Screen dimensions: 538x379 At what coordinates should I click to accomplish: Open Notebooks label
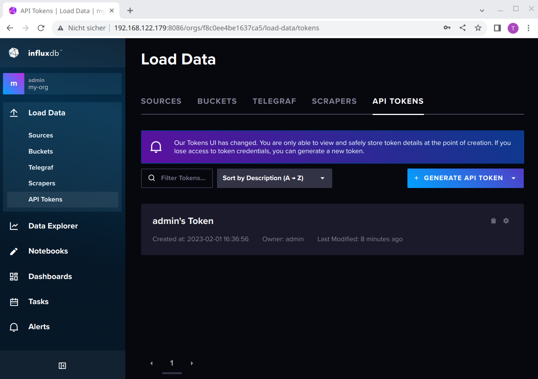click(48, 251)
